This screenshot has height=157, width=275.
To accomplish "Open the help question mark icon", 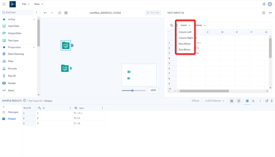I will pyautogui.click(x=264, y=4).
